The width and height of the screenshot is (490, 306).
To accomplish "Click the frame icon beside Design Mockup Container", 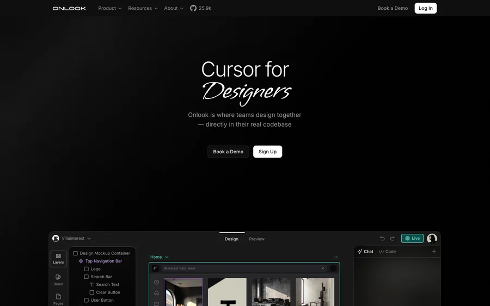I will click(75, 253).
